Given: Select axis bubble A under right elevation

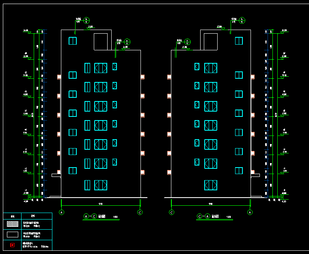Looking at the screenshot, I should [250, 212].
